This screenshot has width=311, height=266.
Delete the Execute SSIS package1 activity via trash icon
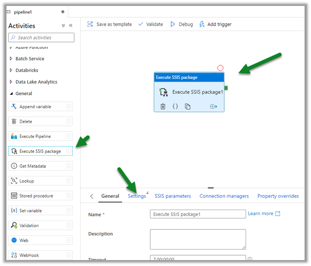163,106
